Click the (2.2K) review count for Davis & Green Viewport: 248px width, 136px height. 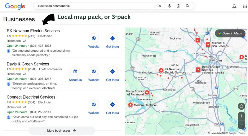click(x=32, y=69)
